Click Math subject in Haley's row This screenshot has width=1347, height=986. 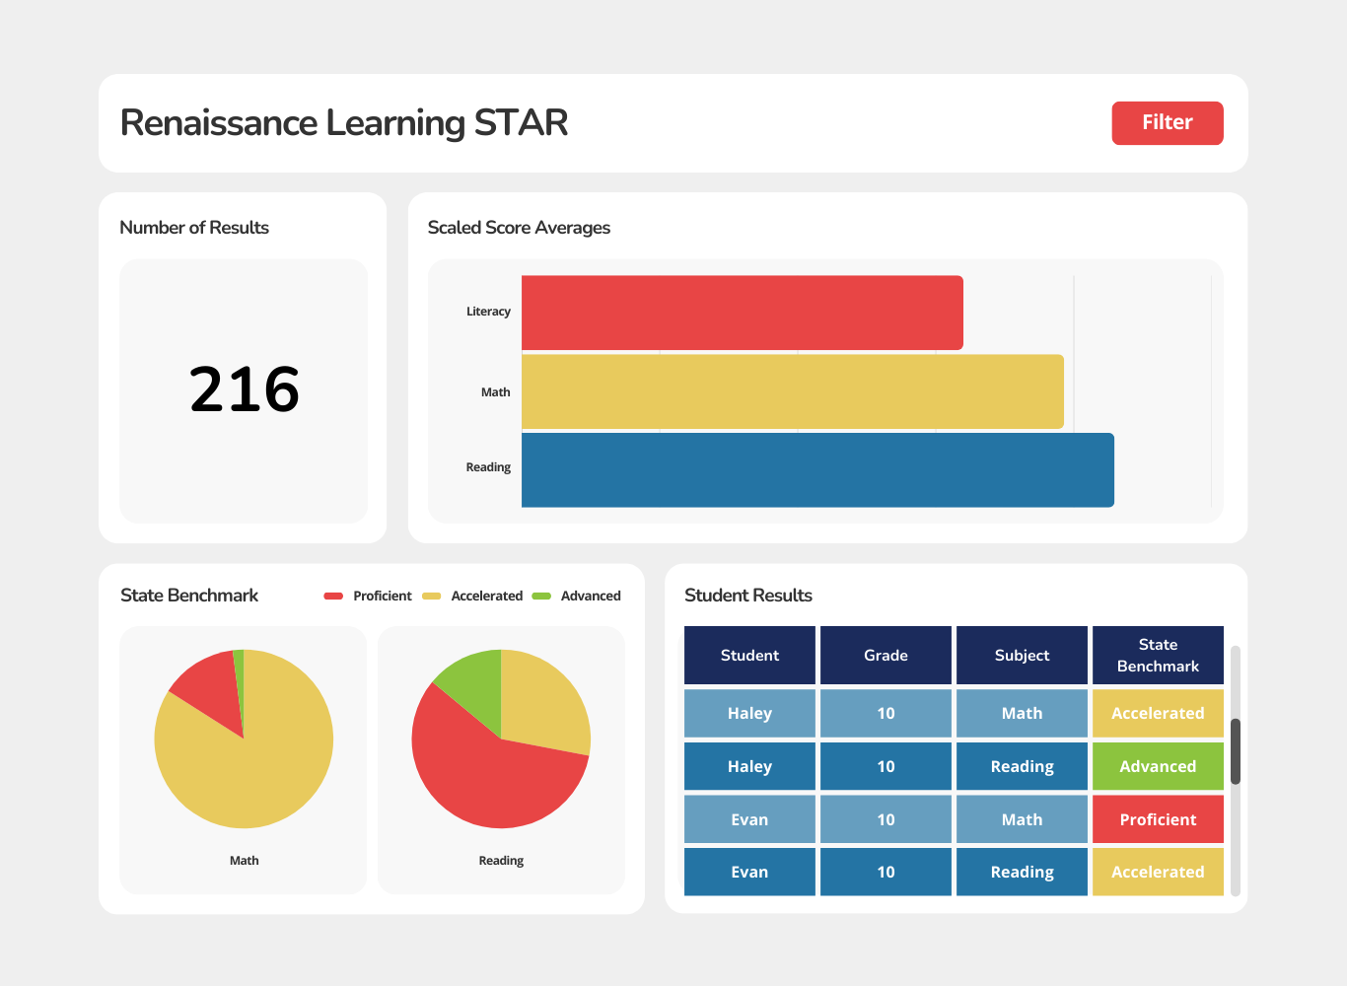click(1022, 713)
